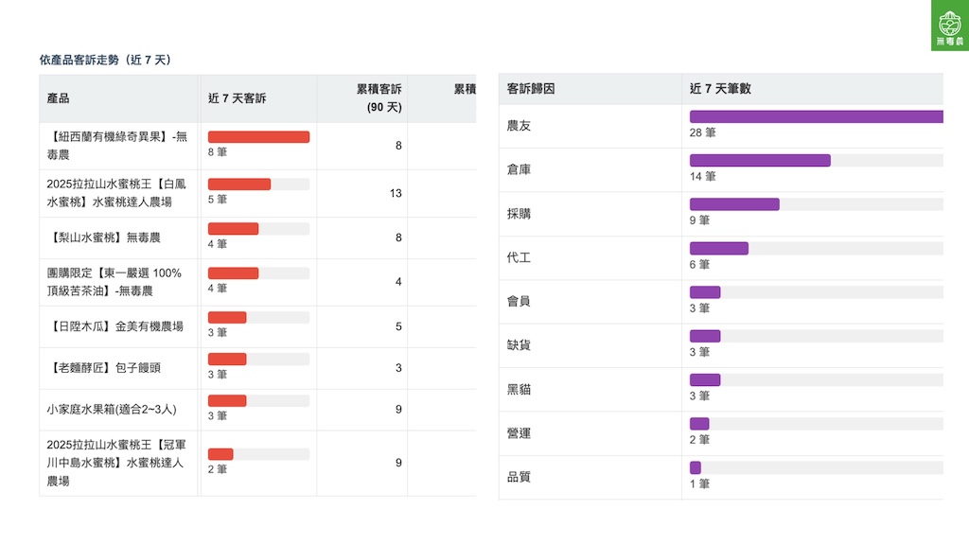Click the purple bar for 缺貨
Screen dimensions: 969x545
pyautogui.click(x=705, y=336)
